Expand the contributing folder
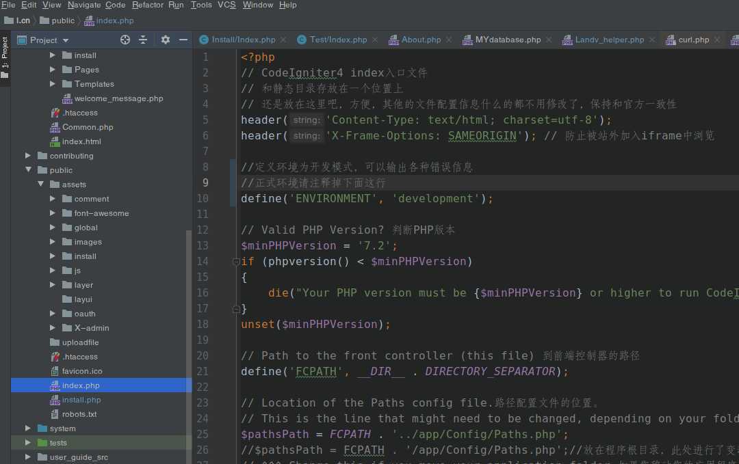This screenshot has height=464, width=739. 28,156
